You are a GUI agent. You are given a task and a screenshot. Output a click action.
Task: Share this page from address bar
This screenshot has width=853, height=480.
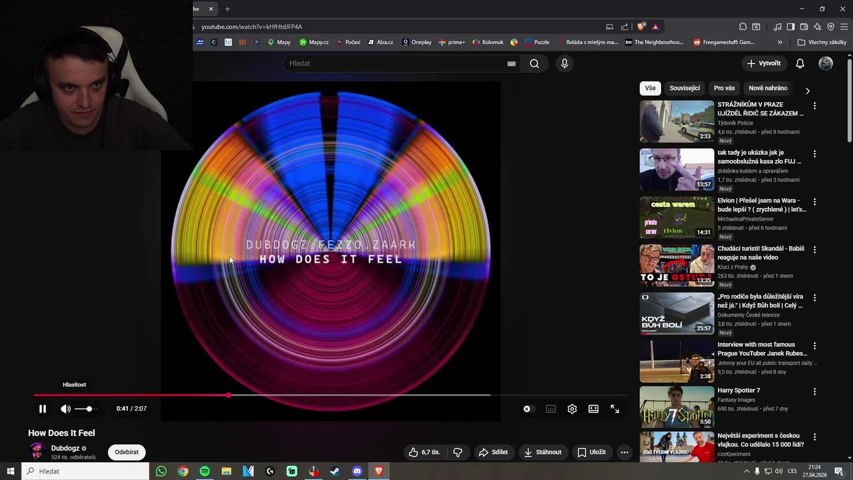point(624,27)
